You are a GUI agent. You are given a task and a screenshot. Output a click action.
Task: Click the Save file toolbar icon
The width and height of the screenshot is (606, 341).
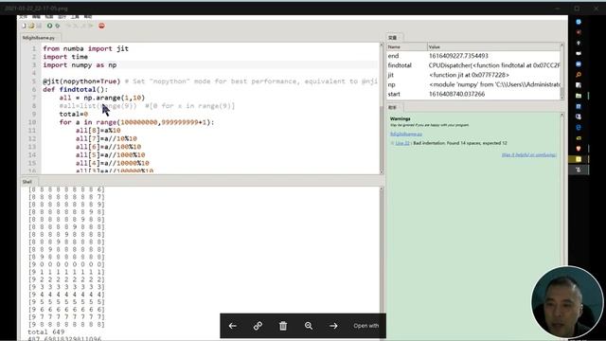coord(39,26)
